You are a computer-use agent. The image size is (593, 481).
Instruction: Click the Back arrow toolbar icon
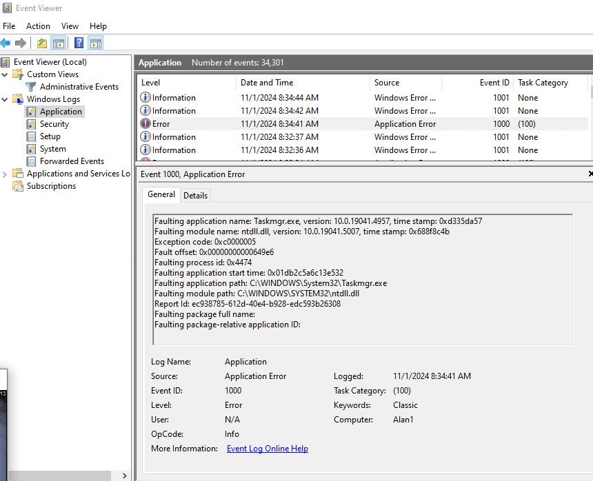(x=6, y=43)
